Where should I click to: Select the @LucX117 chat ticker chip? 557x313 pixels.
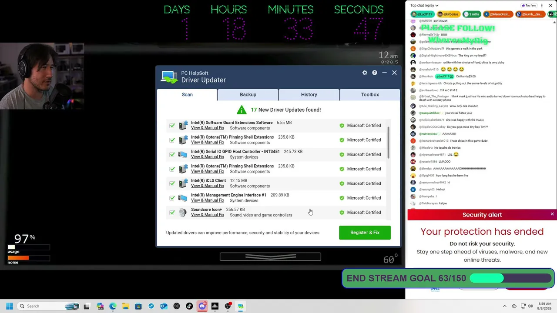(422, 14)
